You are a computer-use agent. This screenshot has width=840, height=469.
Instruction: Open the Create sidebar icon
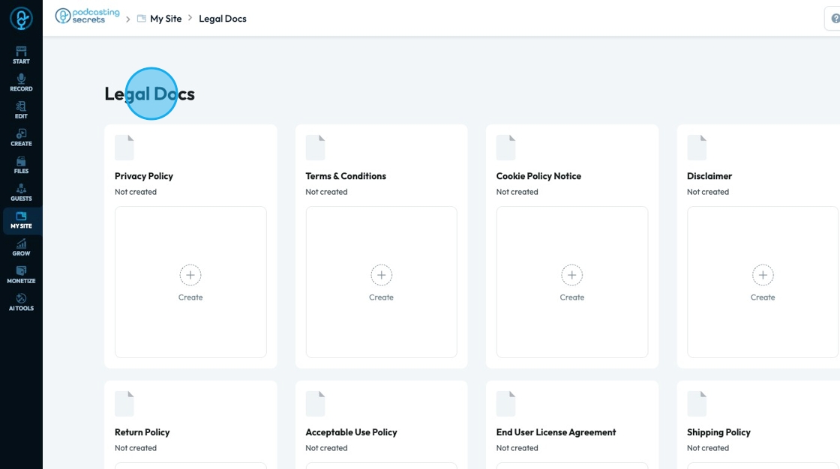pyautogui.click(x=21, y=137)
